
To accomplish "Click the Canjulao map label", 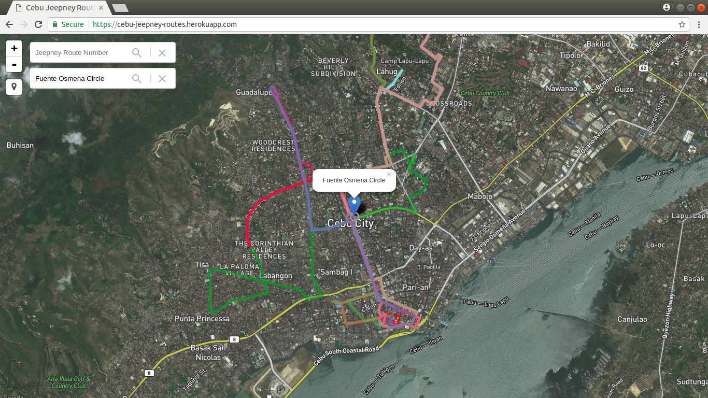I will pos(632,319).
